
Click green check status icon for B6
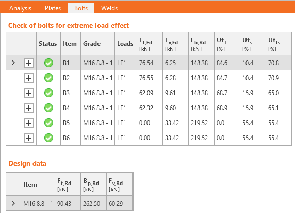48,138
